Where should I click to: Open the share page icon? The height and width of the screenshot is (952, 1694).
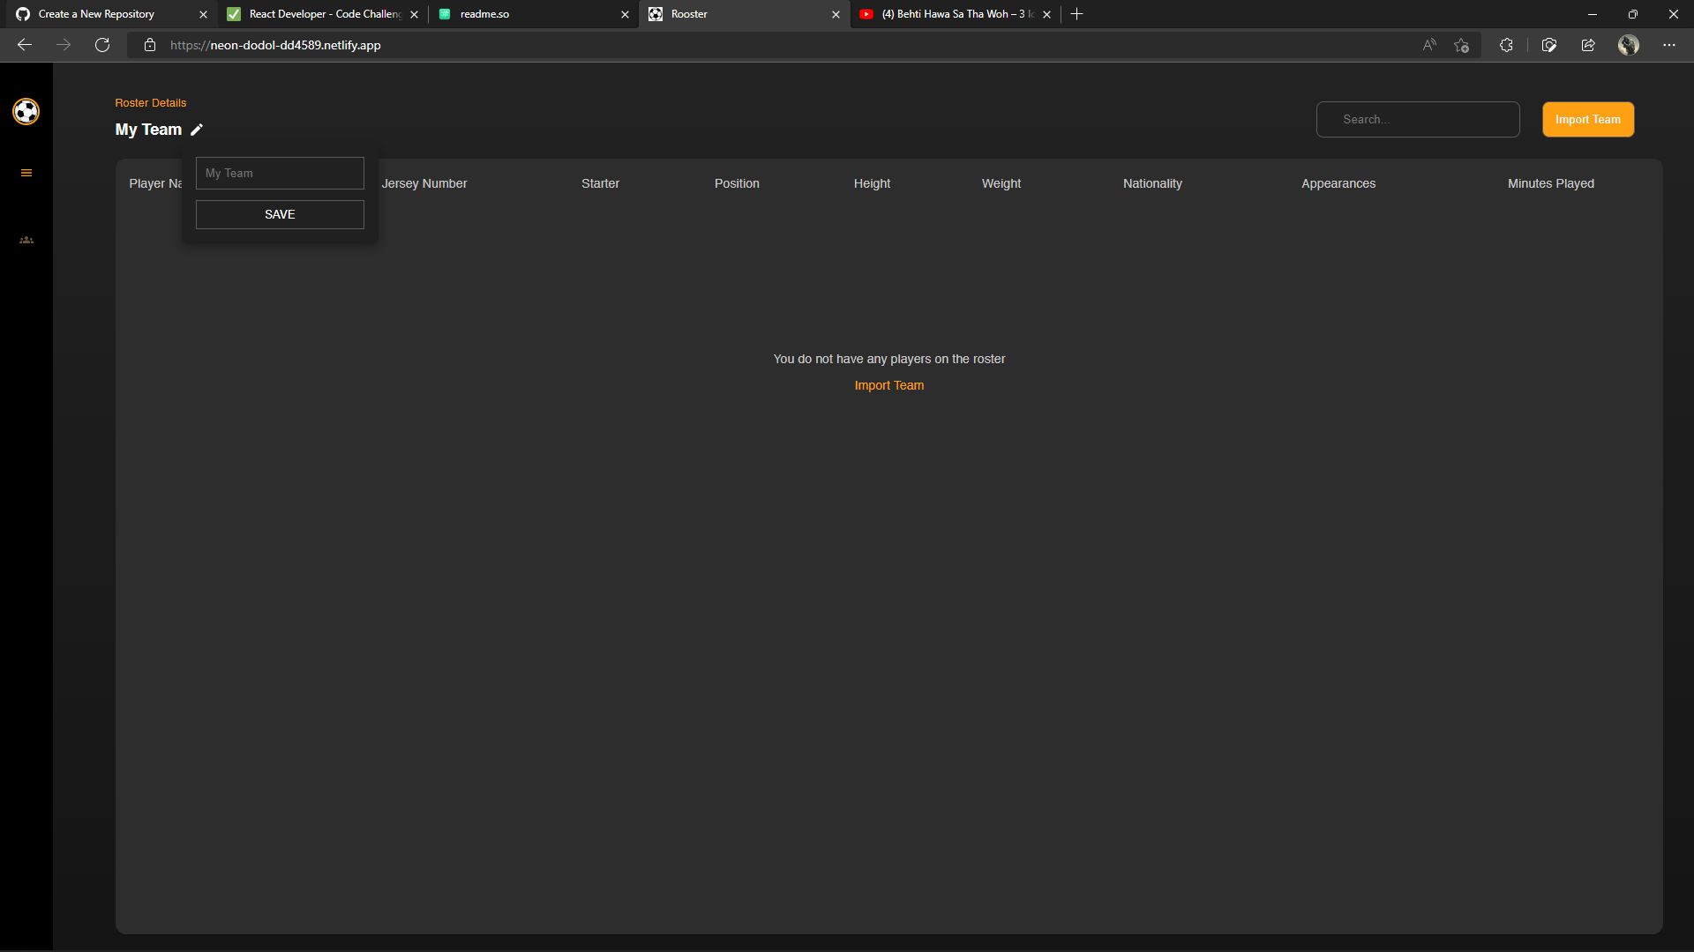point(1588,45)
